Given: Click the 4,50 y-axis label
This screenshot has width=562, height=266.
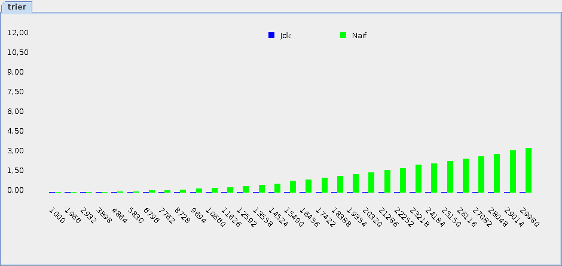Looking at the screenshot, I should pos(16,131).
